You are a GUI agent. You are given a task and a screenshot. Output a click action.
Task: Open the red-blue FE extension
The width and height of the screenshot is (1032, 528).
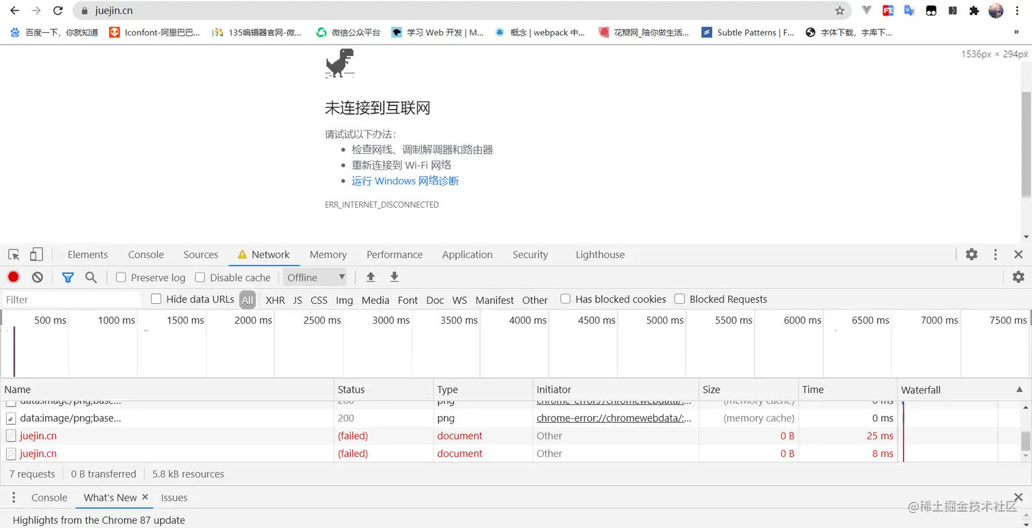tap(888, 11)
